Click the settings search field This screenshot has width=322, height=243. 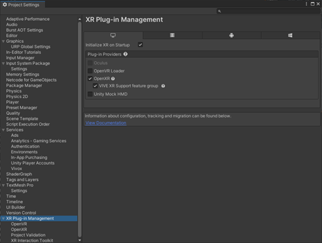[268, 11]
